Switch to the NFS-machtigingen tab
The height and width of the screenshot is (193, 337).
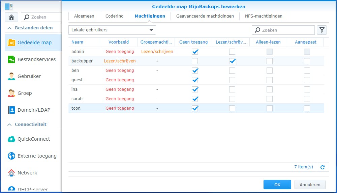(x=264, y=16)
